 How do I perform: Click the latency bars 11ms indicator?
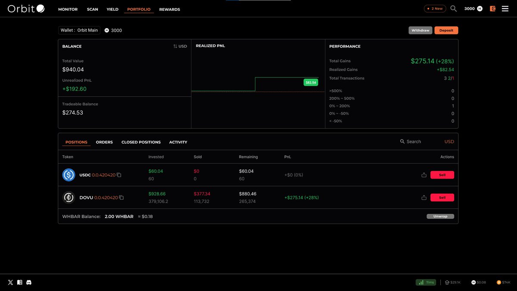click(426, 282)
